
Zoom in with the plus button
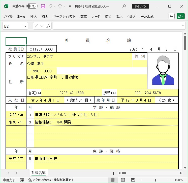pyautogui.click(x=170, y=180)
